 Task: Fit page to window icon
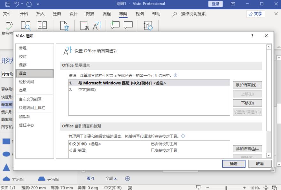click(266, 187)
